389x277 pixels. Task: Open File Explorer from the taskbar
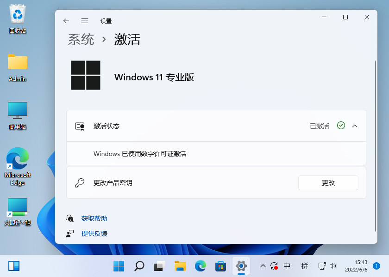(180, 266)
